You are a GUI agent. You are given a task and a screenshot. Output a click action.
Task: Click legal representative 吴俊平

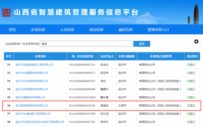point(104,122)
